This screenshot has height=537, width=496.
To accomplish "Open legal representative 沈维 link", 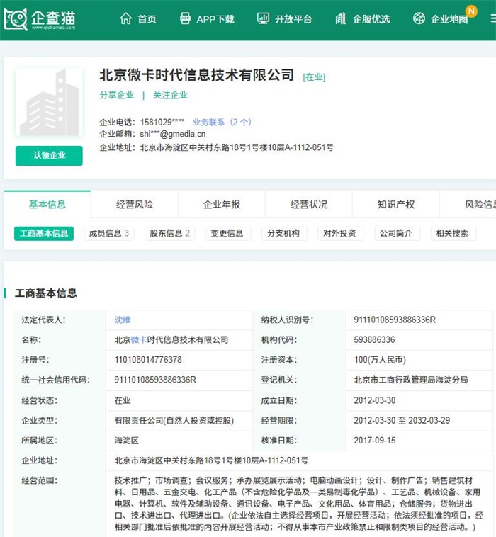I will click(123, 320).
